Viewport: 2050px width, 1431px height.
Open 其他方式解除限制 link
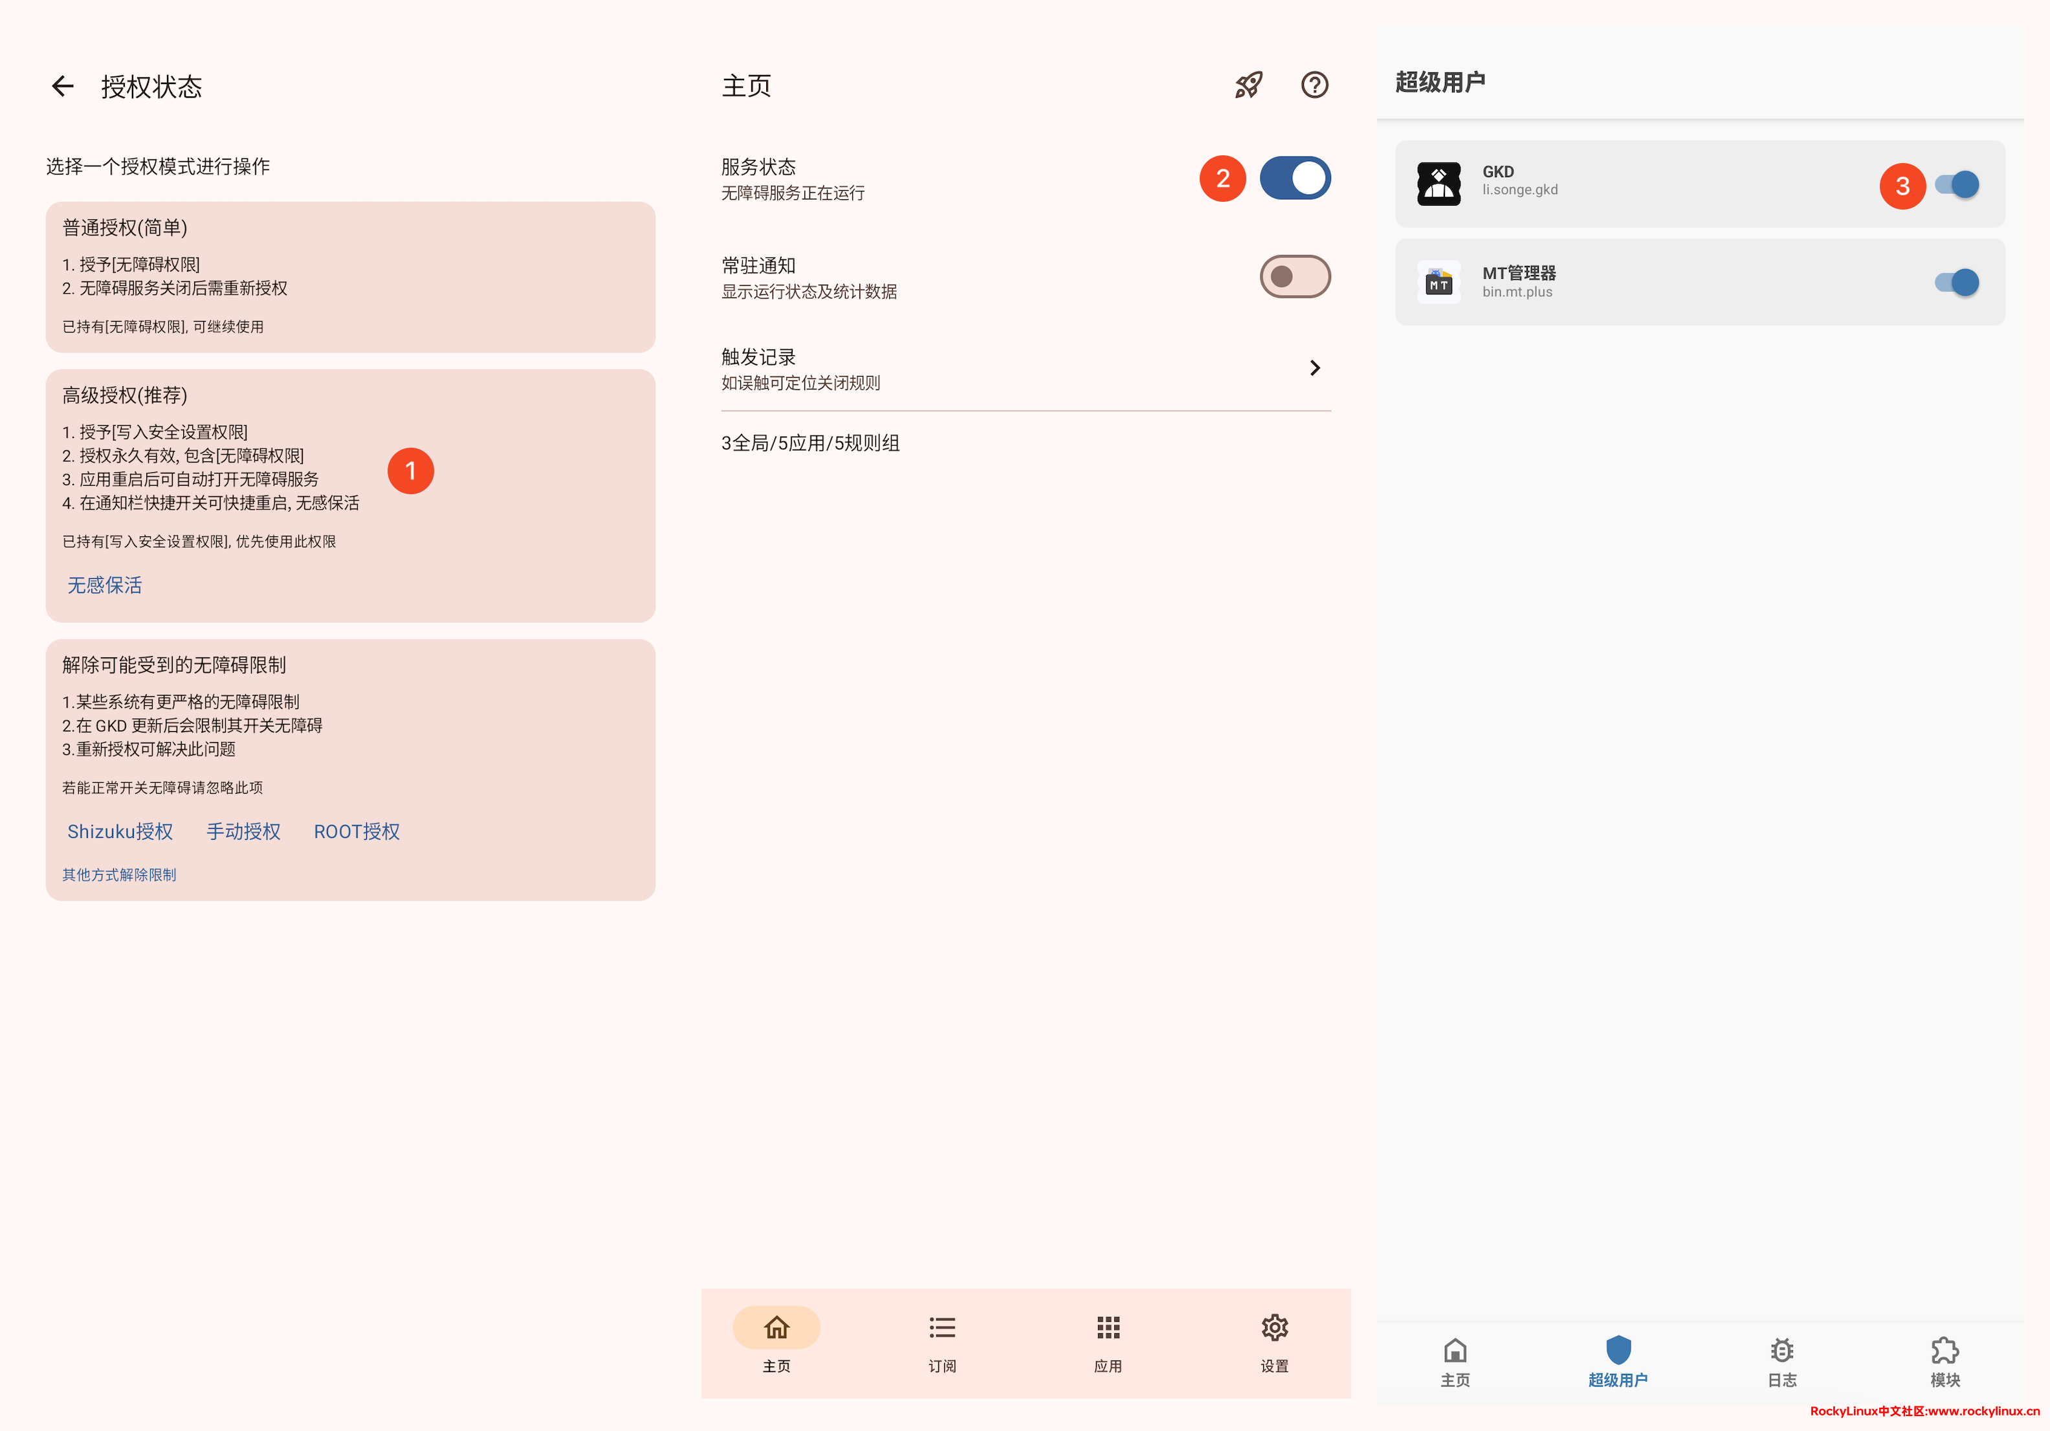click(x=119, y=875)
